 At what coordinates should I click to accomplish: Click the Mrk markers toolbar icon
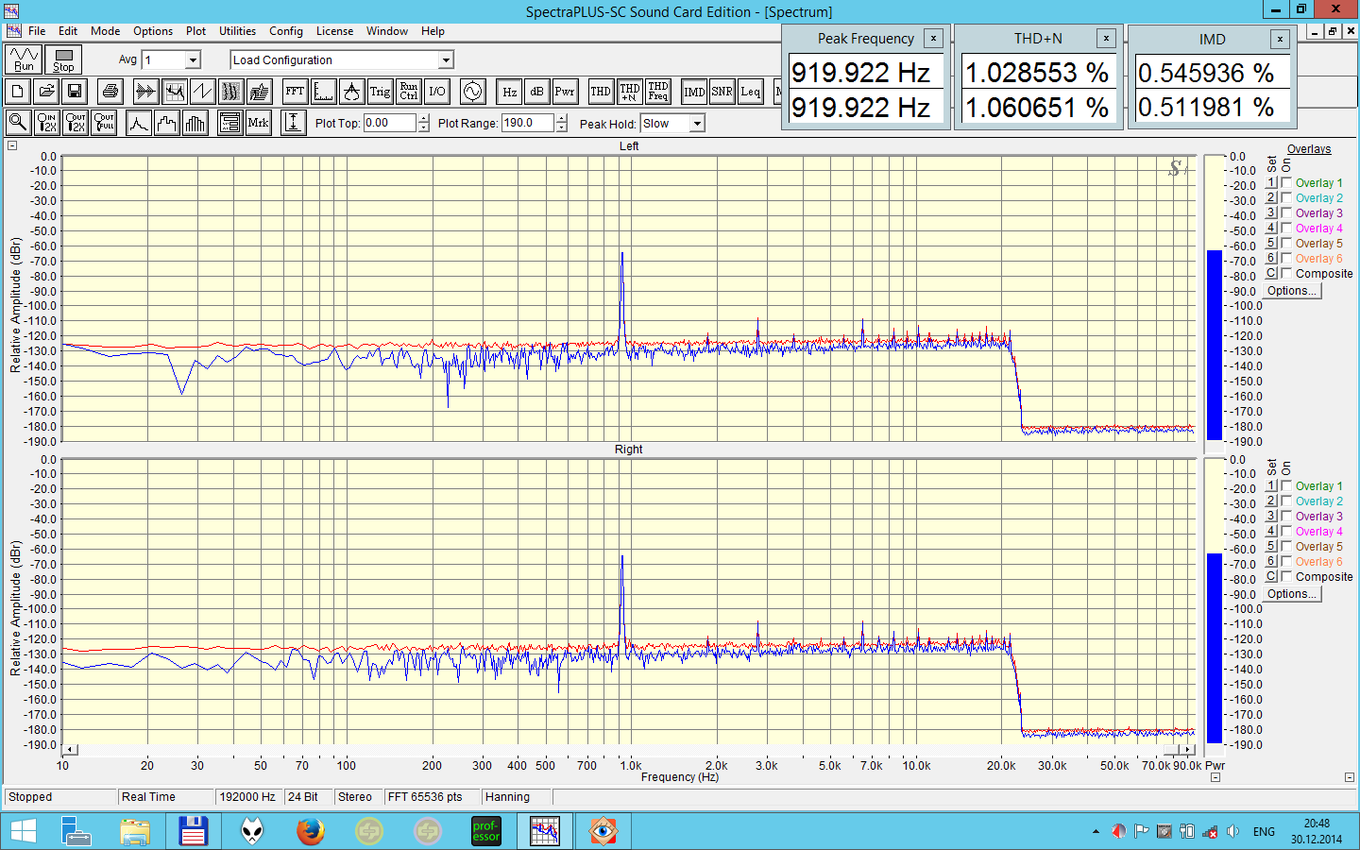tap(258, 123)
